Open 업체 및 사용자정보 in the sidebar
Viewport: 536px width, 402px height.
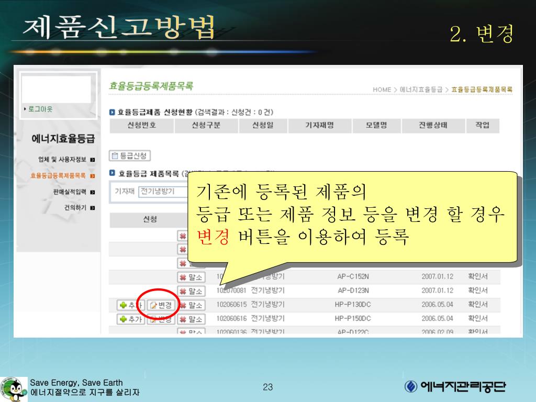pos(62,159)
